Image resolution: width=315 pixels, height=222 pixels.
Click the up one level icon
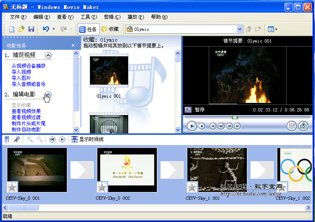pos(249,29)
